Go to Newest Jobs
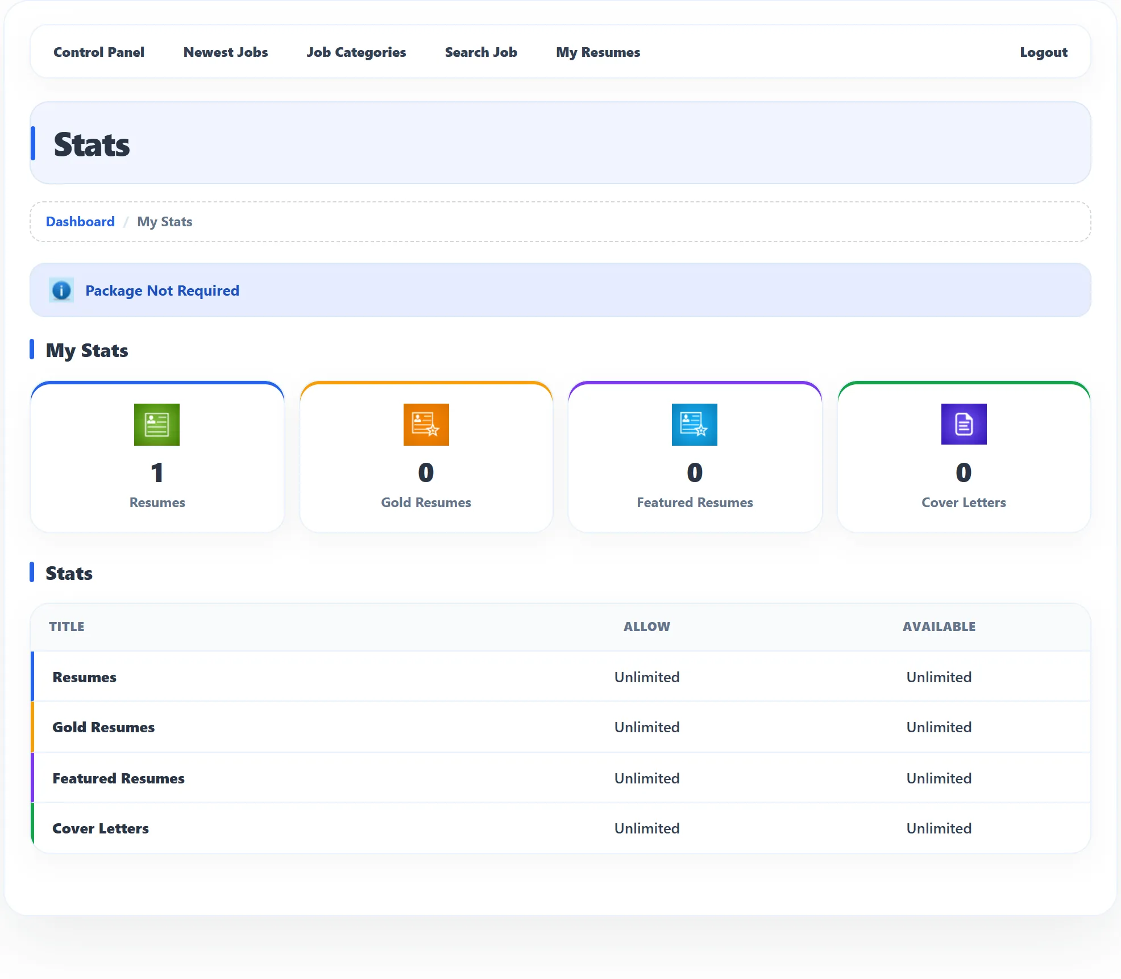Image resolution: width=1121 pixels, height=979 pixels. pos(226,52)
